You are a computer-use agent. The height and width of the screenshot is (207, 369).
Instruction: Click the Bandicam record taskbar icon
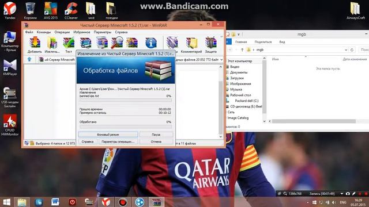point(123,202)
